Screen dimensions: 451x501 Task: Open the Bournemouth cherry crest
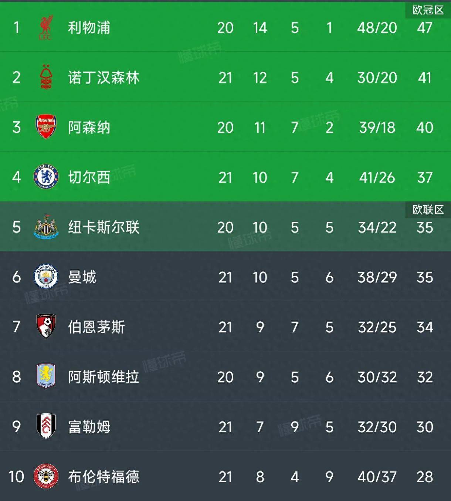click(46, 327)
